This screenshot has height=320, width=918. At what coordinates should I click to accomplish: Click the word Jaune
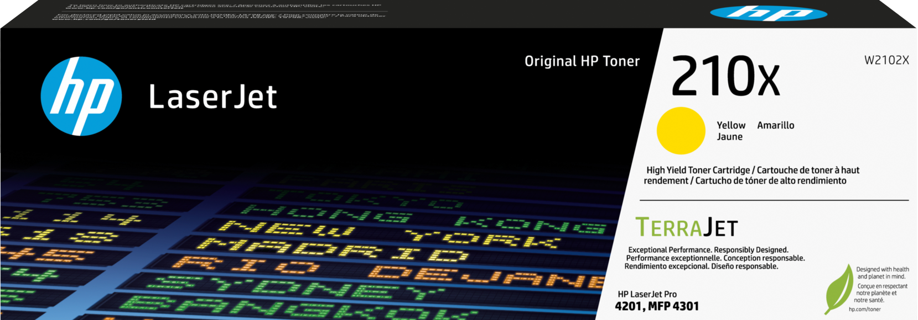[x=729, y=137]
